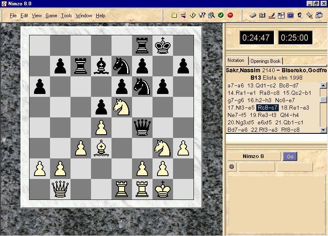Jump to move 18.Re1-e3 in notation

coord(295,108)
